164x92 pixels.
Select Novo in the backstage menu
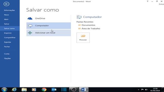(x=6, y=15)
